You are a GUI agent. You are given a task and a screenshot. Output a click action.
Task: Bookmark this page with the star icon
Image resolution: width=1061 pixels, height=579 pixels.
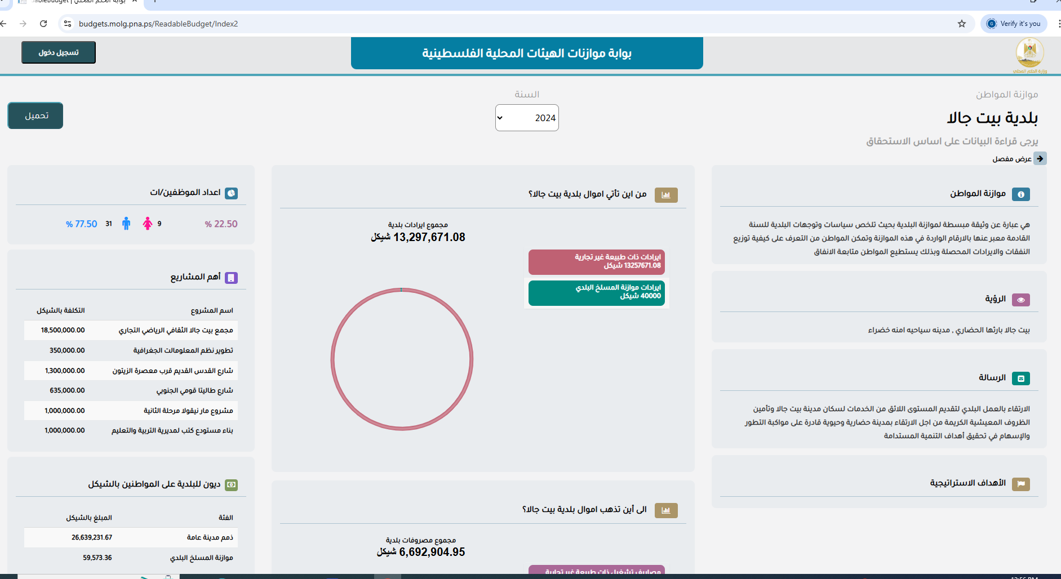point(961,24)
